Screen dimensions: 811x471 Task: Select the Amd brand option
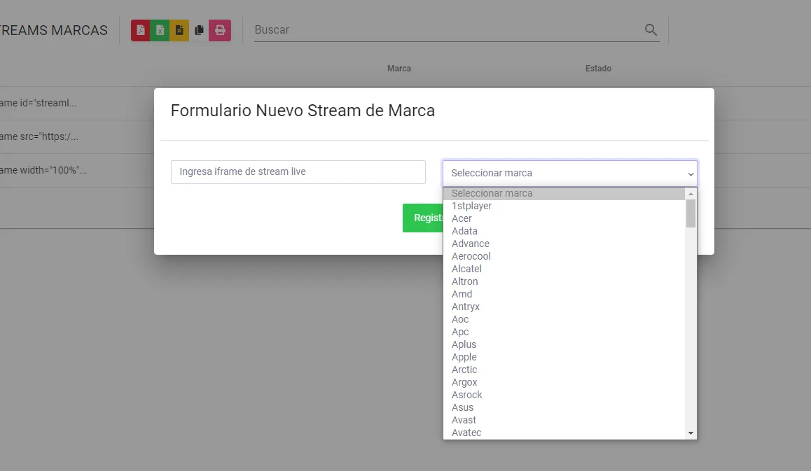point(462,294)
